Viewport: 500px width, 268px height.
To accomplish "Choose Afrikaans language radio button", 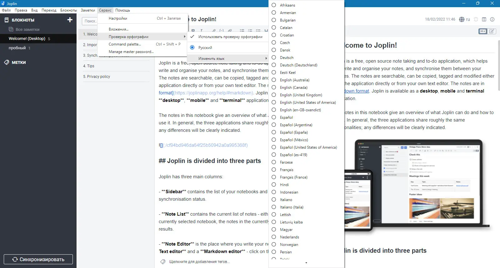I will 274,5.
